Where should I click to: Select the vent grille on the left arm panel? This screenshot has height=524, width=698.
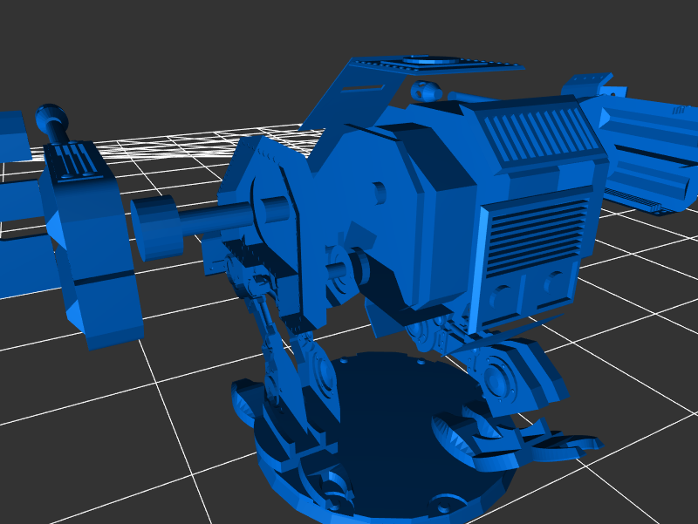click(x=77, y=160)
